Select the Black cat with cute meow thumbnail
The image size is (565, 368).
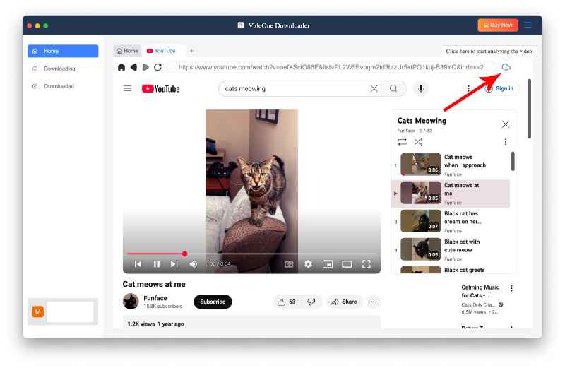coord(421,249)
